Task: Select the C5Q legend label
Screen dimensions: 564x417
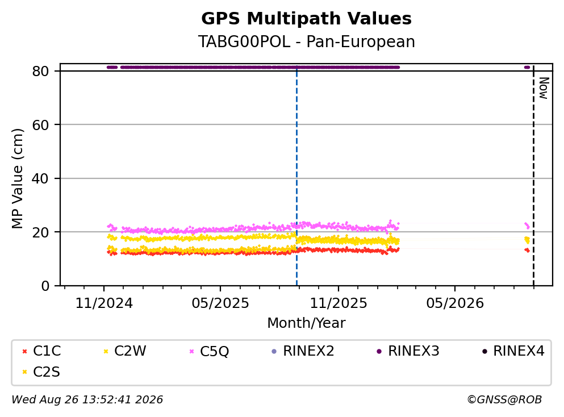Action: pyautogui.click(x=214, y=352)
